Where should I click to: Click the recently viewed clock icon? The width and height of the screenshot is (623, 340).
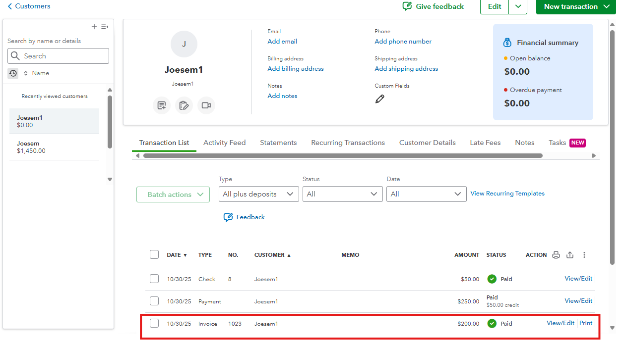point(13,73)
